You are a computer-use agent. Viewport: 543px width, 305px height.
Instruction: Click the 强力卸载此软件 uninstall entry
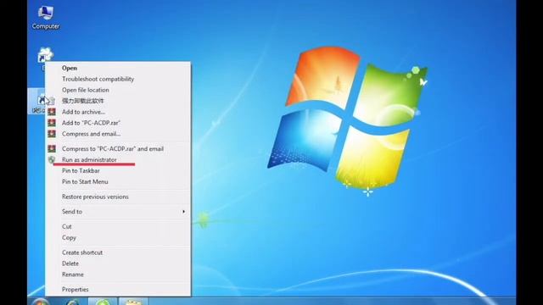point(118,101)
